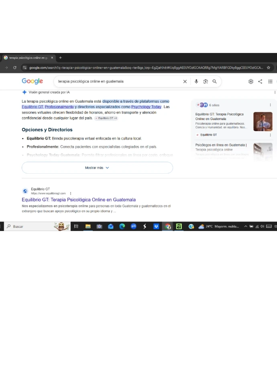
Task: Open File Explorer from the taskbar
Action: pyautogui.click(x=88, y=226)
